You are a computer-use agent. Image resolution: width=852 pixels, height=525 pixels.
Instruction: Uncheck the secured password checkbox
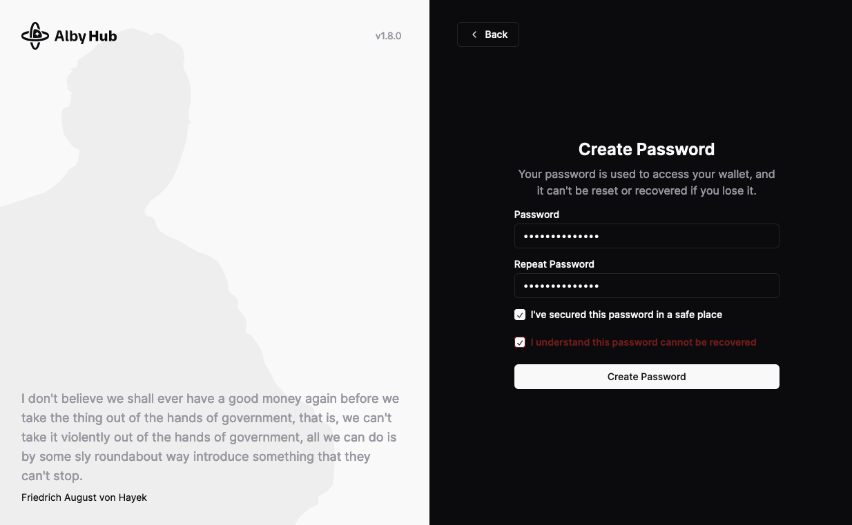[520, 315]
